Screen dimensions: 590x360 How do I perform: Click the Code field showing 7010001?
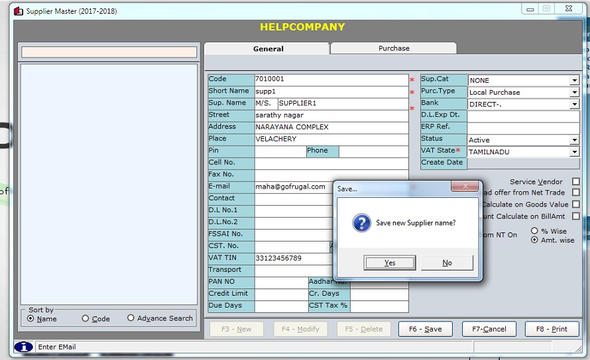coord(331,79)
